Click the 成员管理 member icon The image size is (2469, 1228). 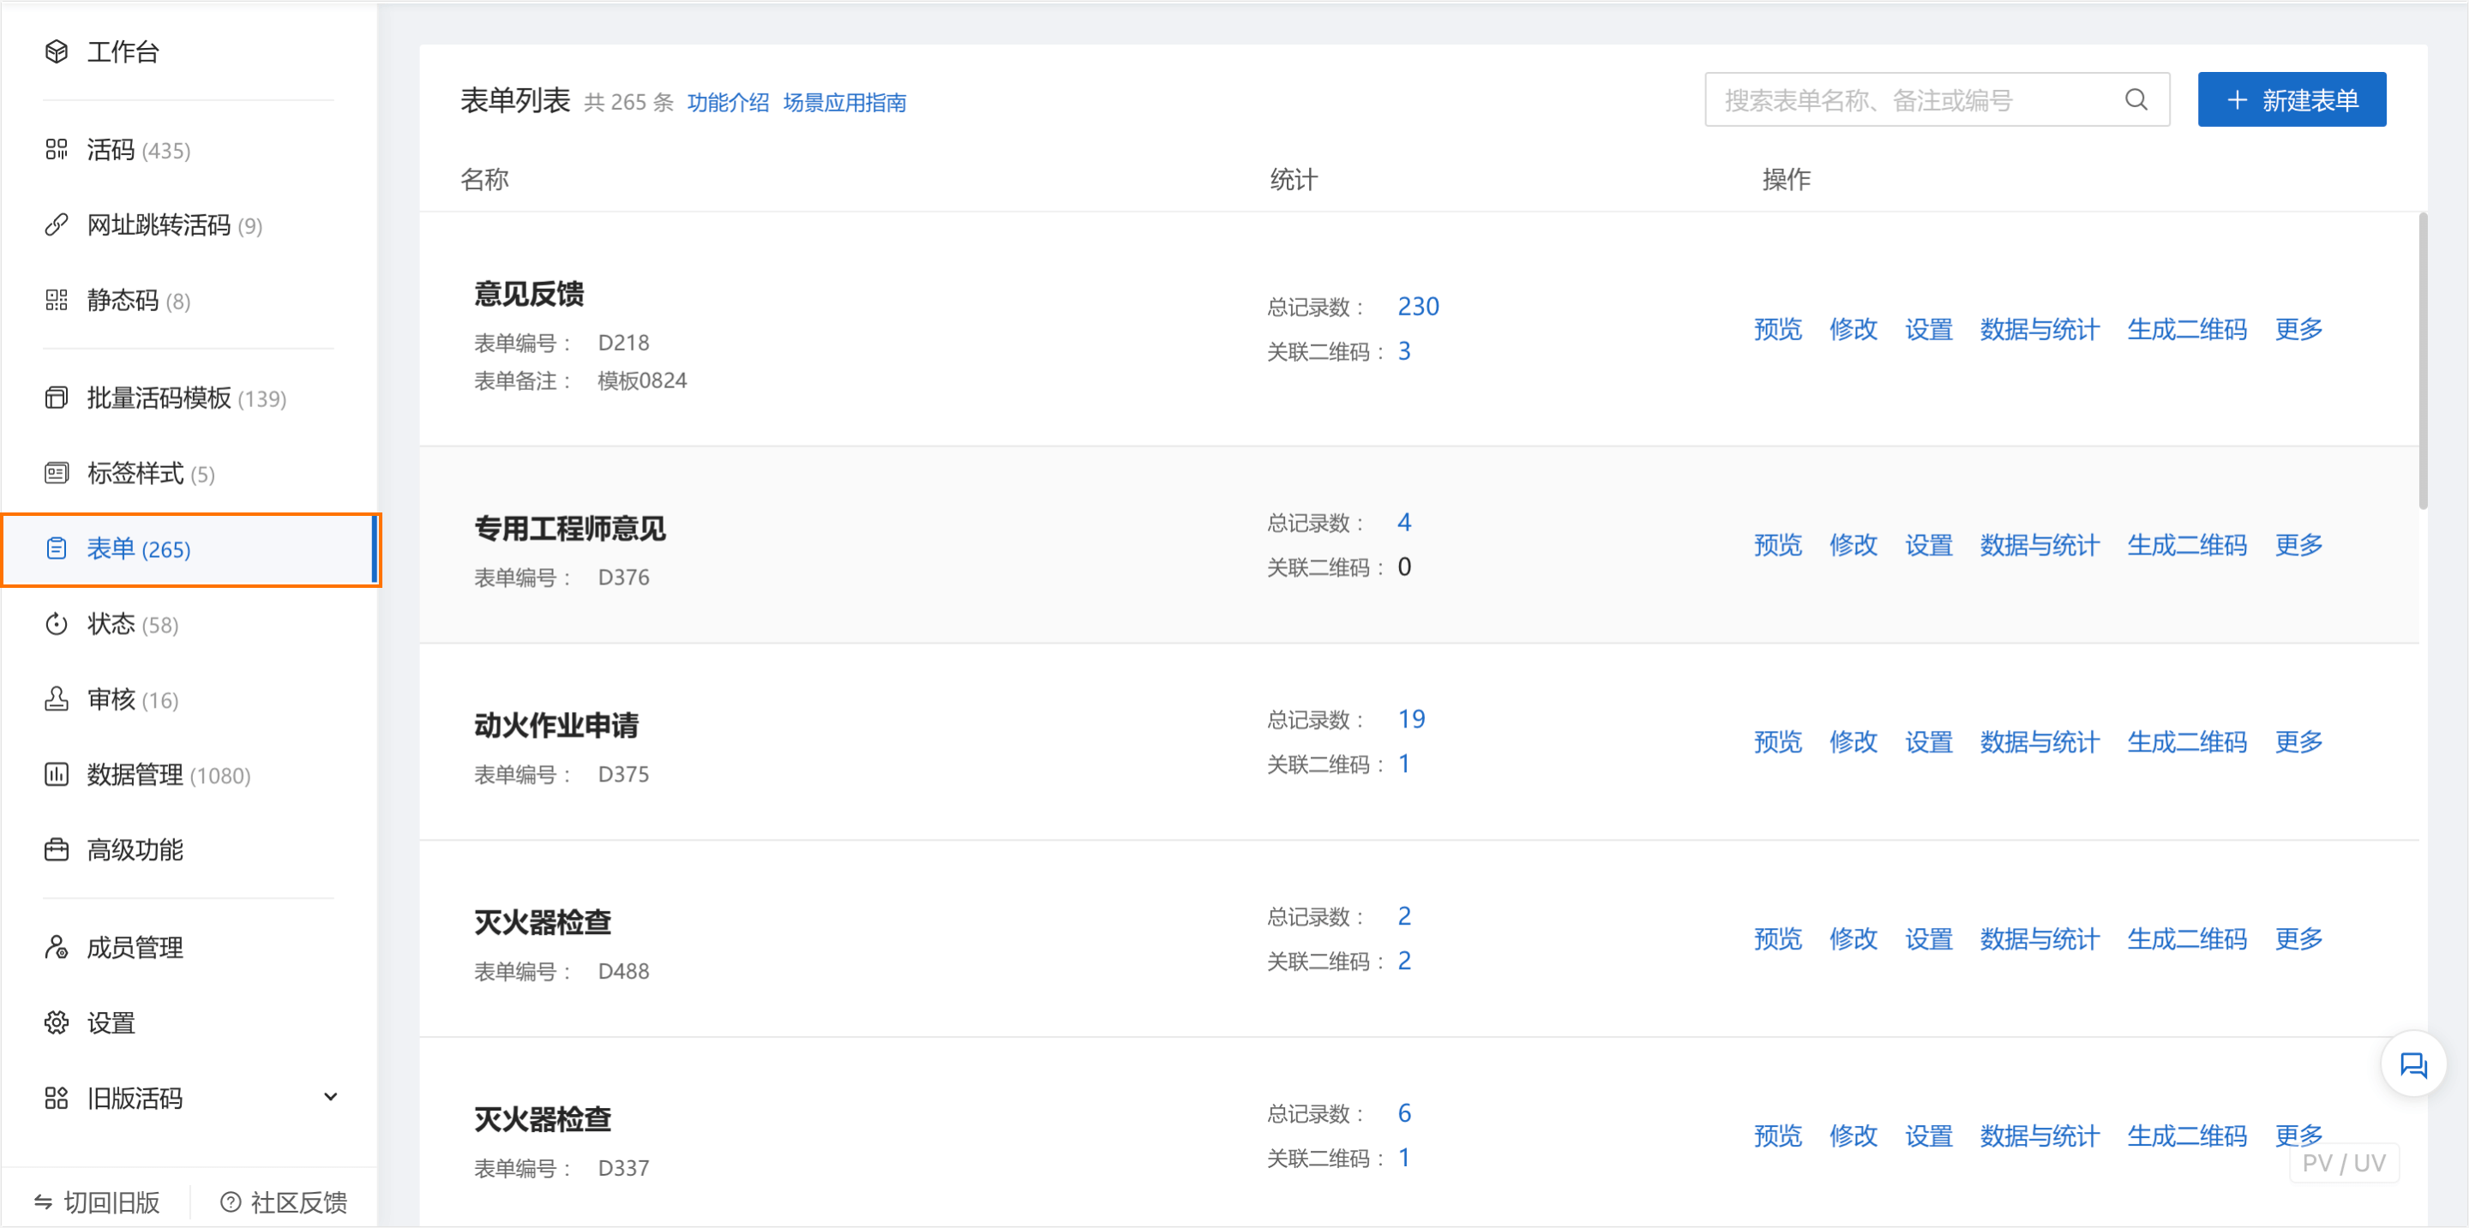(x=56, y=947)
